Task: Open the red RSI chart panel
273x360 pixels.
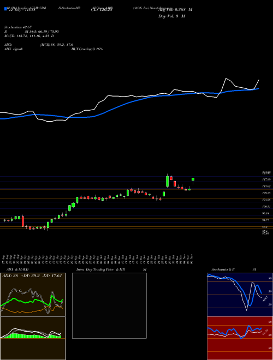Action: point(240,338)
